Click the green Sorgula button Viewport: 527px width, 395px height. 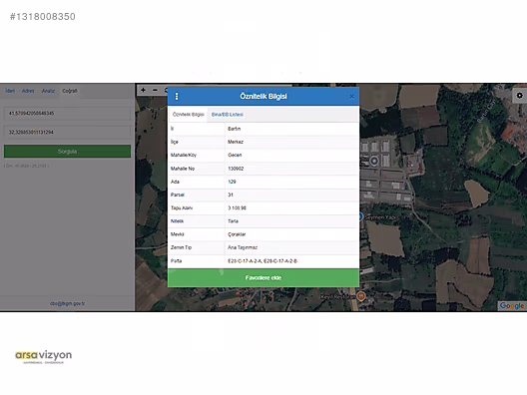pos(67,152)
